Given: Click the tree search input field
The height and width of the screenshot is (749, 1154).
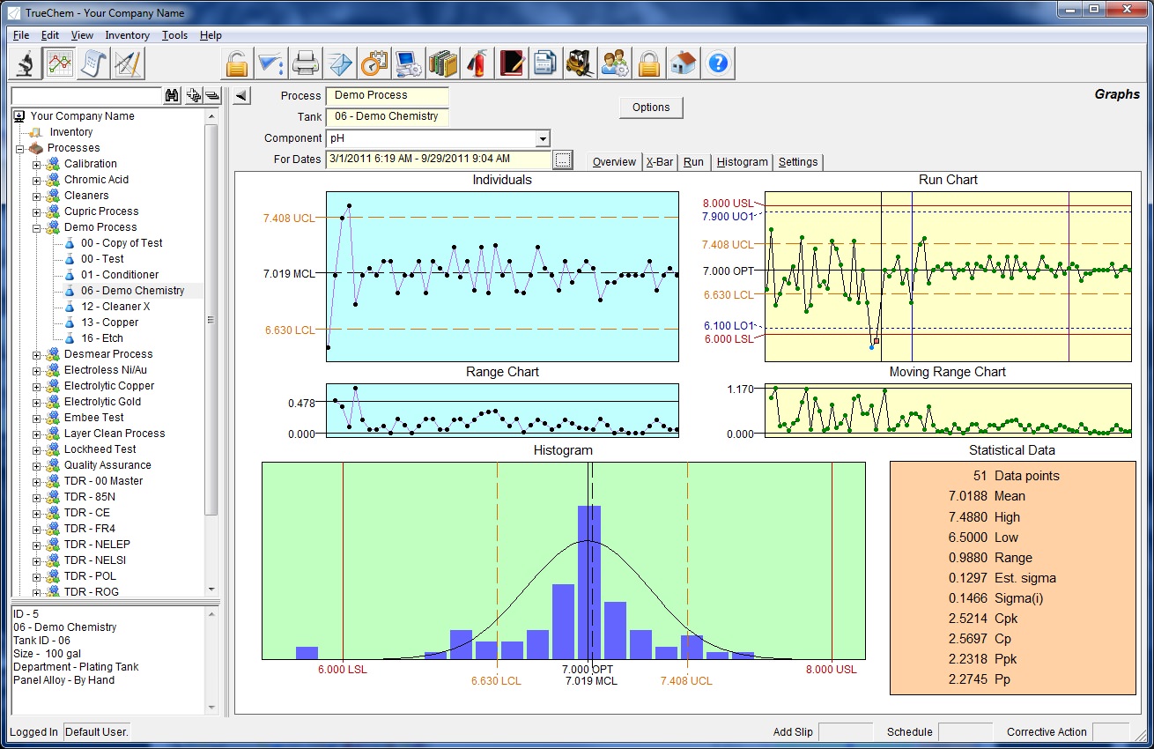Looking at the screenshot, I should [x=86, y=95].
